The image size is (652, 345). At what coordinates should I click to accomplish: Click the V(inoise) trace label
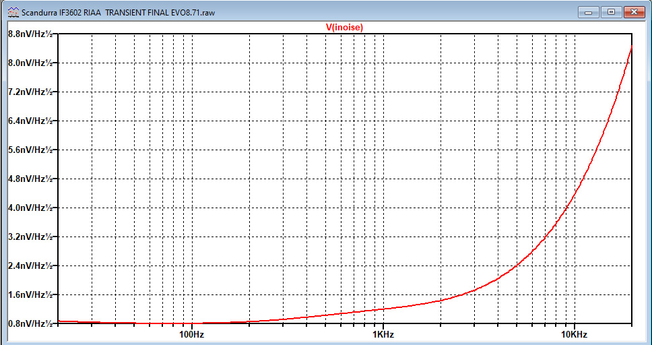[x=344, y=28]
